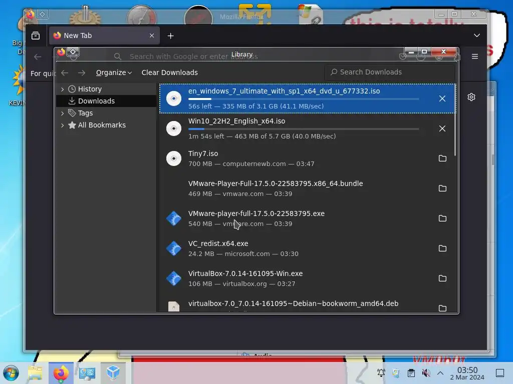Toggle the muted volume tray icon
513x384 pixels.
426,373
